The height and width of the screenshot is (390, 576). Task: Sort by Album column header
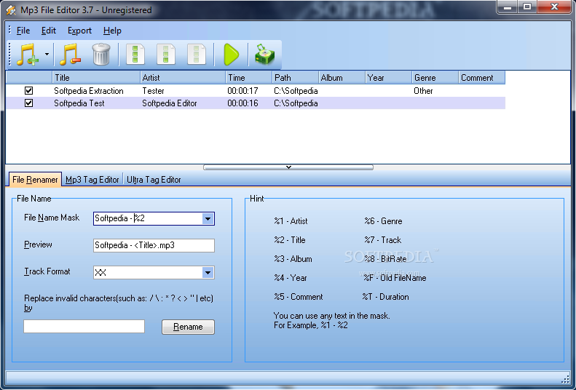coord(342,78)
